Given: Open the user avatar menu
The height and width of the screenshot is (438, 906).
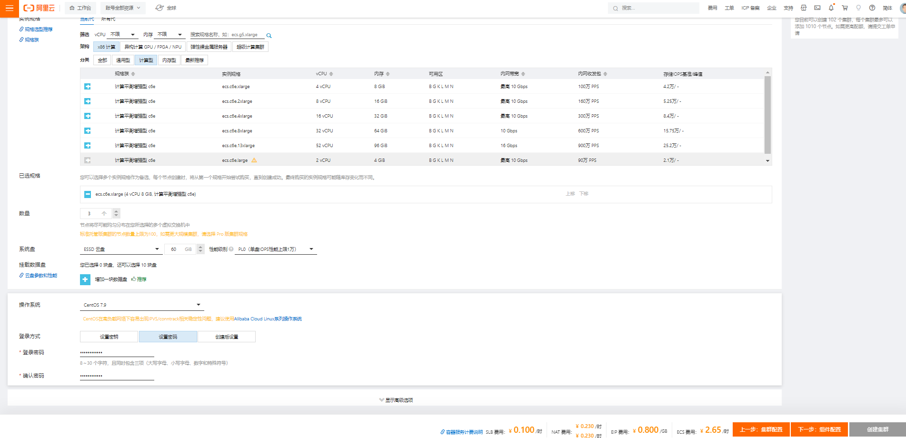Looking at the screenshot, I should click(x=903, y=8).
